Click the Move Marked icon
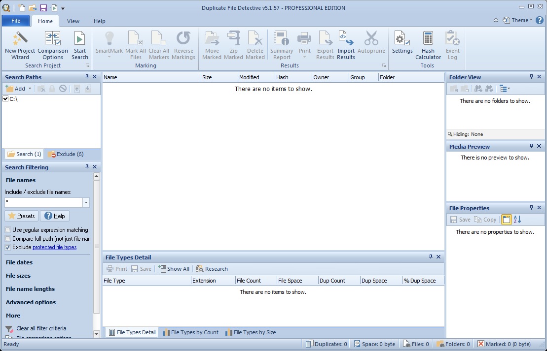Screen dimensions: 547x351 pyautogui.click(x=212, y=45)
